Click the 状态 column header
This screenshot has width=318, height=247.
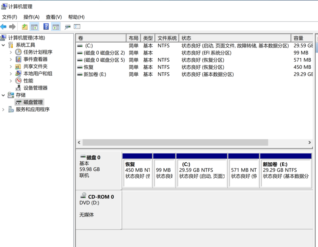coord(235,38)
